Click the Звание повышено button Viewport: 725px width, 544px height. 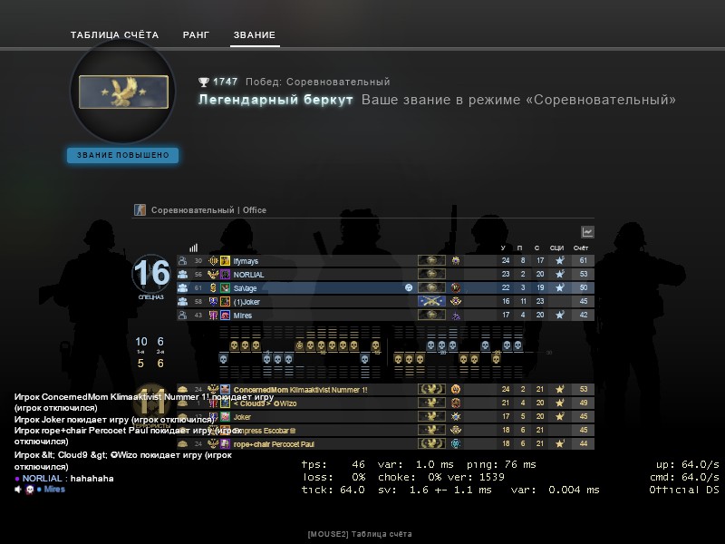coord(123,155)
